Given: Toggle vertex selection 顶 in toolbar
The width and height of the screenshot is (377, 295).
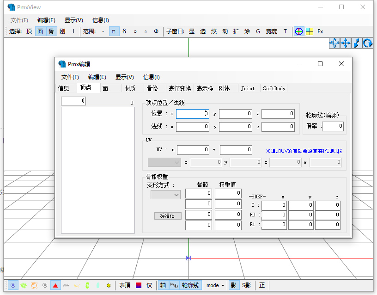Looking at the screenshot, I should (x=29, y=31).
